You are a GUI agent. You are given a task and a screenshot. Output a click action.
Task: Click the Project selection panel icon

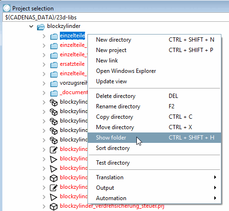7,8
